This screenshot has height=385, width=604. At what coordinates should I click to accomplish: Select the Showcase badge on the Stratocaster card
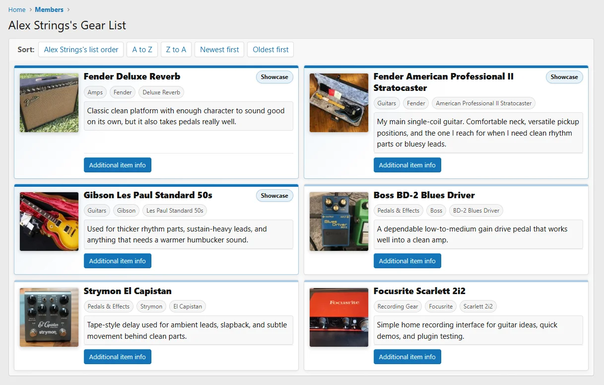pos(564,77)
